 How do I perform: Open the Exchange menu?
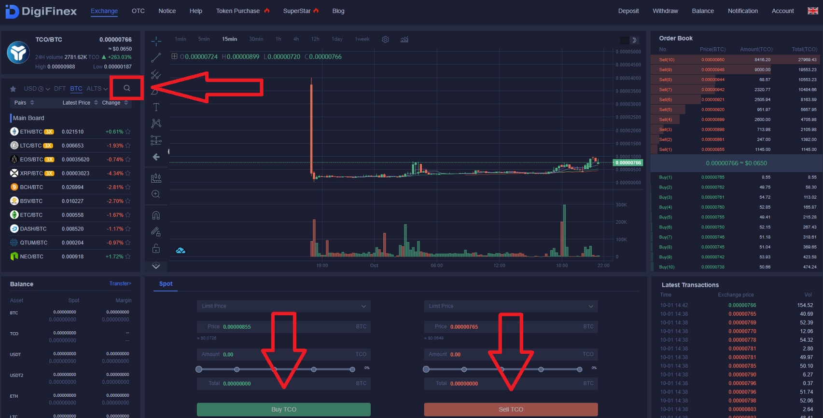point(104,11)
